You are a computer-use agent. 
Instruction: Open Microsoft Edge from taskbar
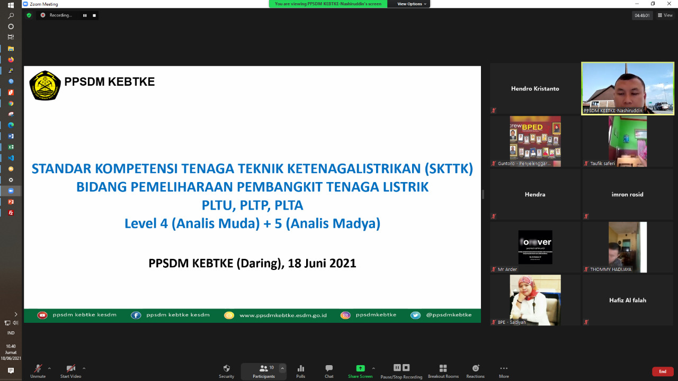(11, 125)
